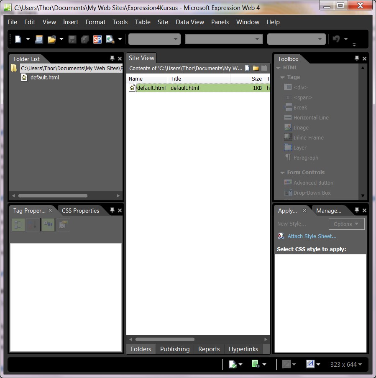
Task: Switch to the Folders view tab
Action: (141, 349)
